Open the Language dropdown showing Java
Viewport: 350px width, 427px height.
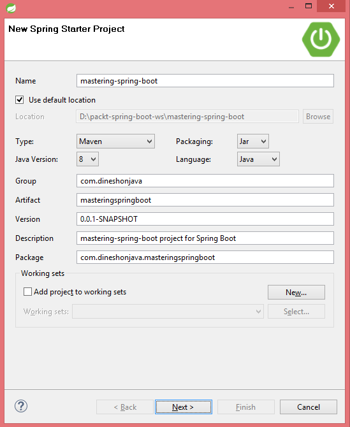pyautogui.click(x=258, y=159)
